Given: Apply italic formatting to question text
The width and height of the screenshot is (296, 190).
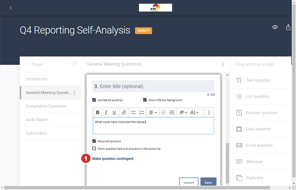Looking at the screenshot, I should tap(106, 112).
